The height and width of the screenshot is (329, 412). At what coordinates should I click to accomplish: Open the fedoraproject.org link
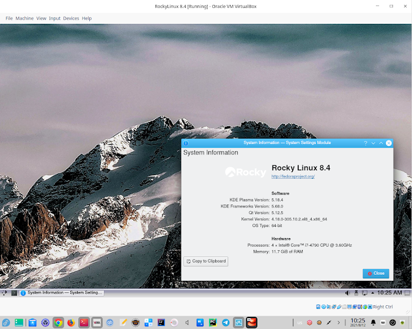point(293,176)
